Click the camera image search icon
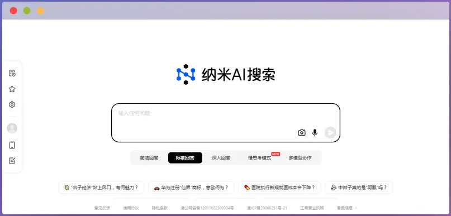Screen dimensions: 451x216 pos(302,132)
